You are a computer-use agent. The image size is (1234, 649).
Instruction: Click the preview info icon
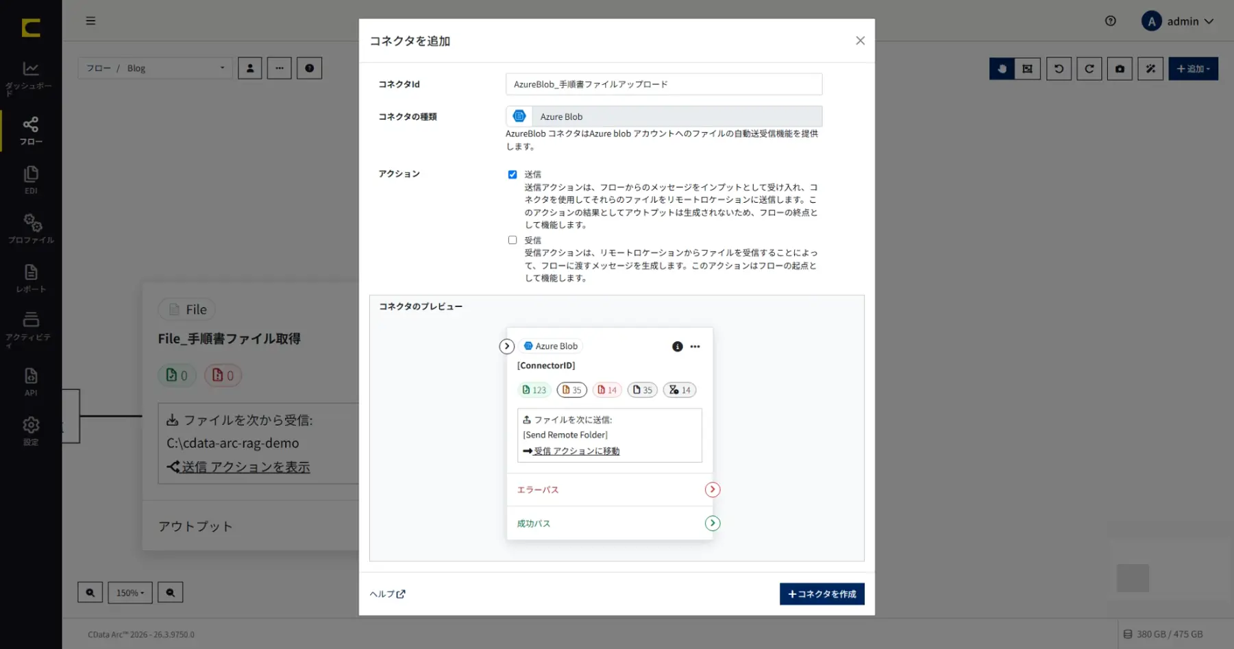click(x=677, y=347)
